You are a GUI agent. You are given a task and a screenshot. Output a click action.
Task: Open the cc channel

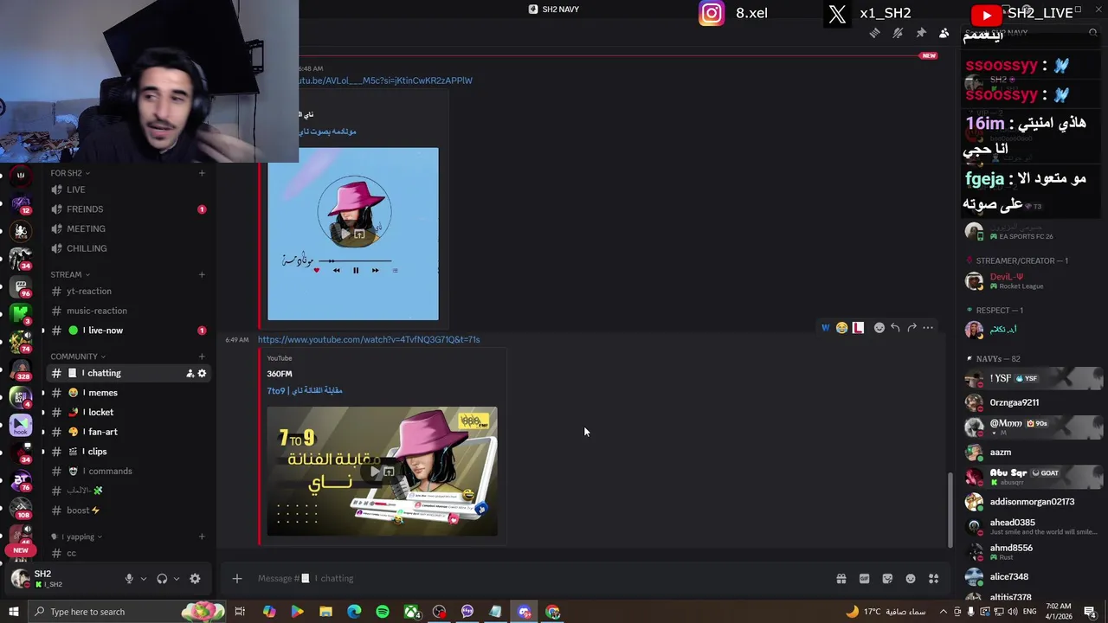(128, 553)
